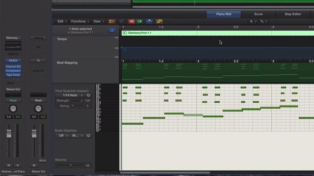This screenshot has height=176, width=314.
Task: Click the play icon on Clavinova Port region
Action: [x=125, y=33]
